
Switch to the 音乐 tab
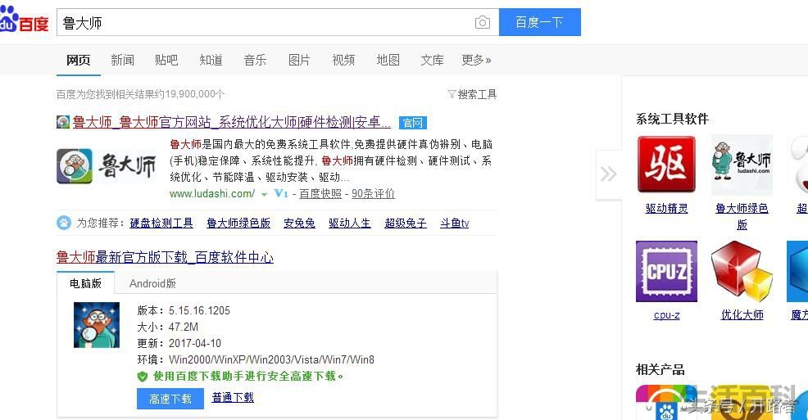click(255, 61)
